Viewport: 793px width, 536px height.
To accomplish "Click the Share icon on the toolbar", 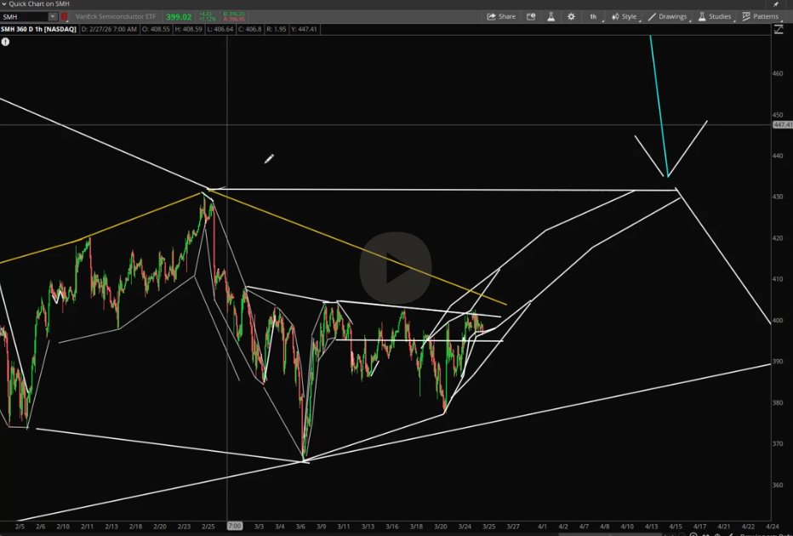I will click(x=491, y=16).
